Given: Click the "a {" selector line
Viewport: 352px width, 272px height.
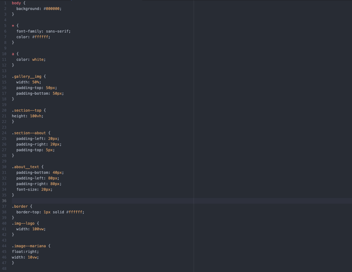Looking at the screenshot, I should pos(15,54).
